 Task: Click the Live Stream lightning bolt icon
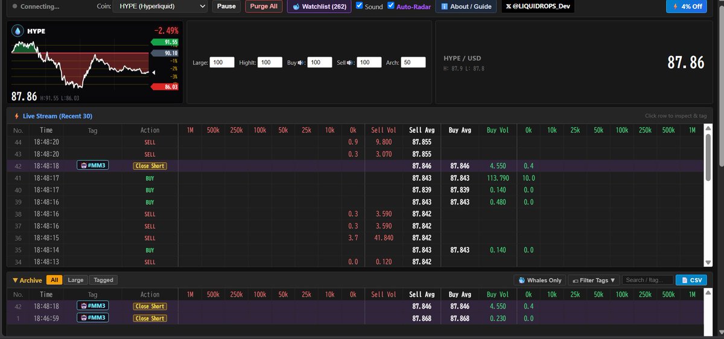click(x=16, y=116)
